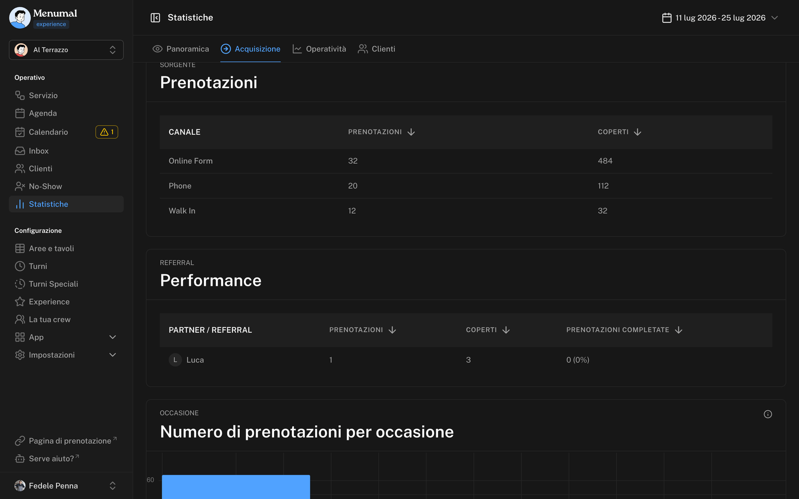Open the Statistiche sidebar item
The width and height of the screenshot is (799, 499).
click(x=66, y=204)
